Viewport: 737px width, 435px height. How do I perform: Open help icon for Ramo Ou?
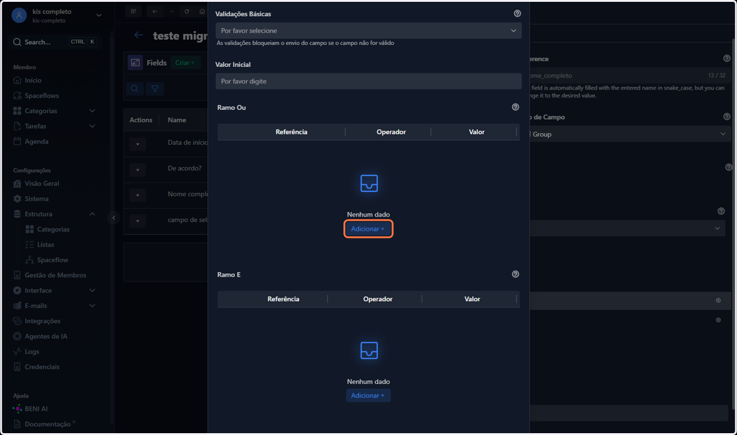(x=515, y=107)
